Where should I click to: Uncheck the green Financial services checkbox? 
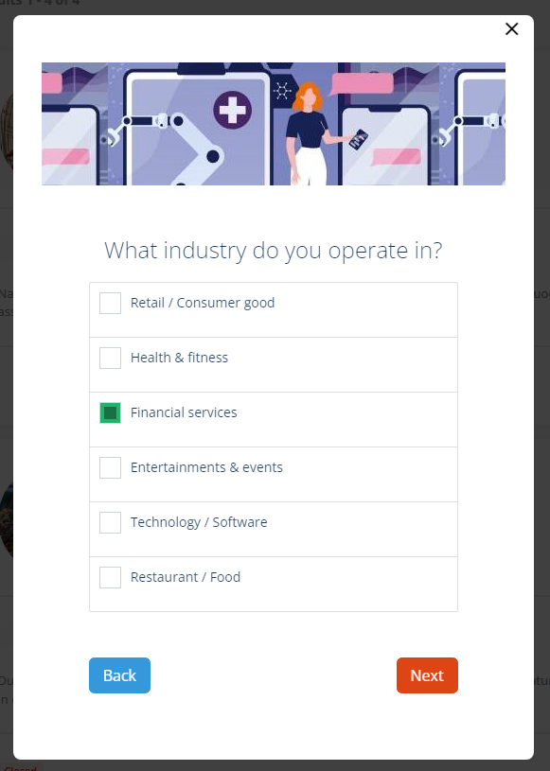pos(110,413)
